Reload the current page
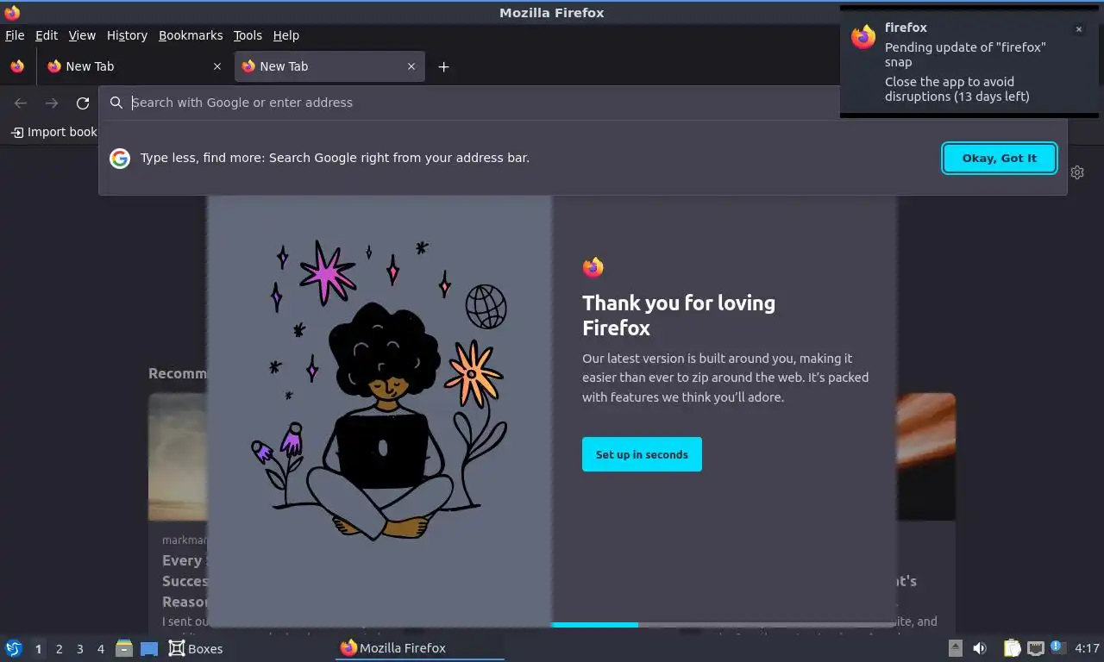Viewport: 1104px width, 662px height. pyautogui.click(x=83, y=103)
